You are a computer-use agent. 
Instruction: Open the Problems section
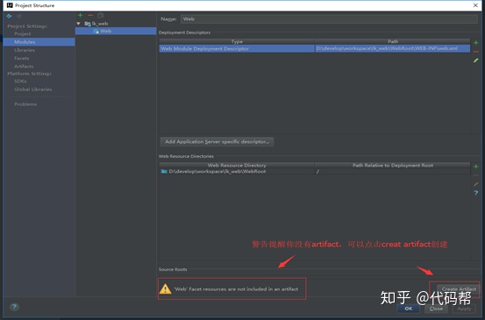25,104
